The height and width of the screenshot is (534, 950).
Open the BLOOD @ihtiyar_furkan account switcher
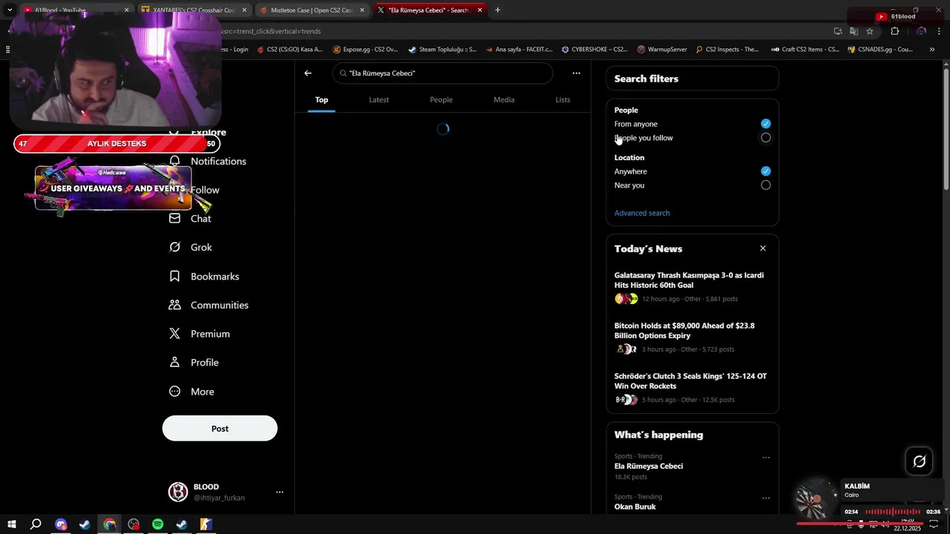(x=227, y=492)
